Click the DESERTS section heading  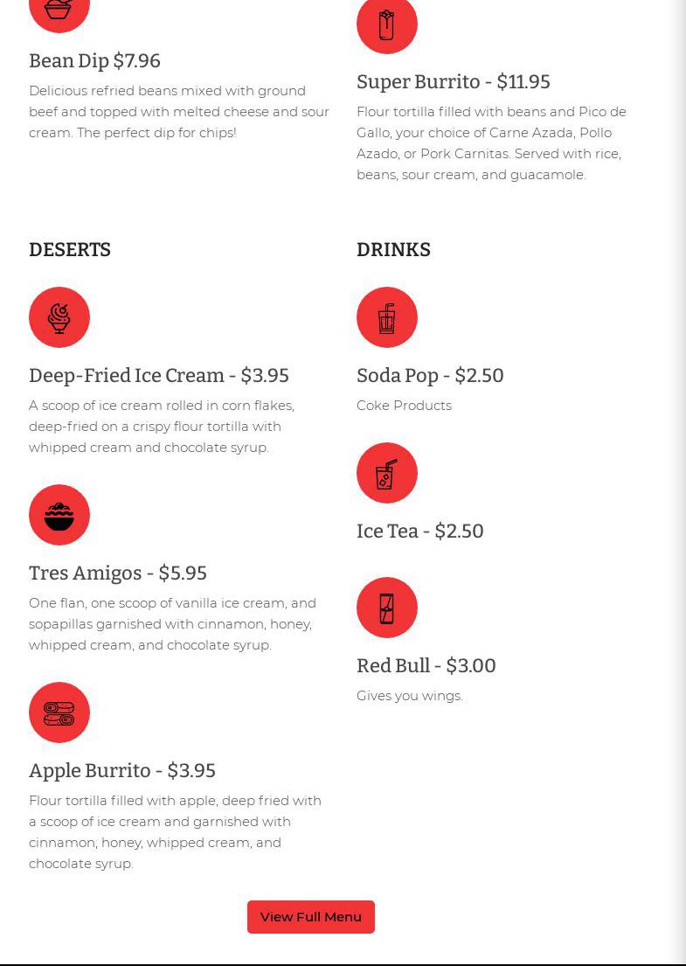[70, 250]
